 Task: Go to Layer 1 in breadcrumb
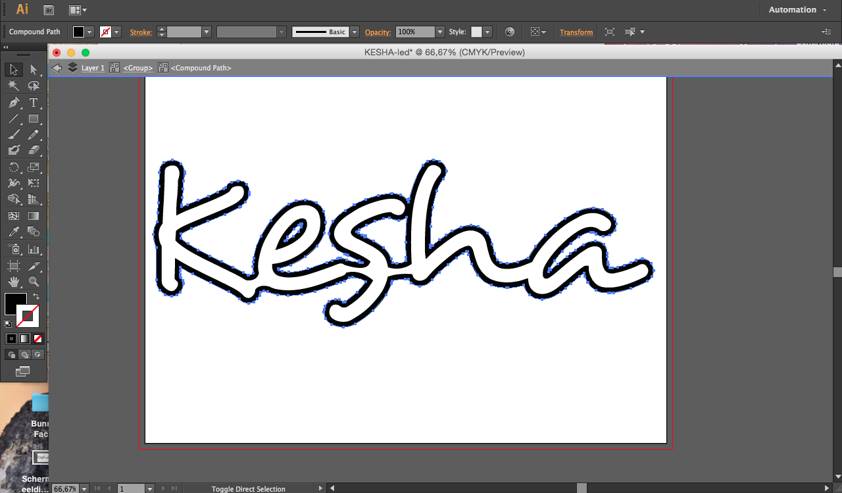(93, 68)
